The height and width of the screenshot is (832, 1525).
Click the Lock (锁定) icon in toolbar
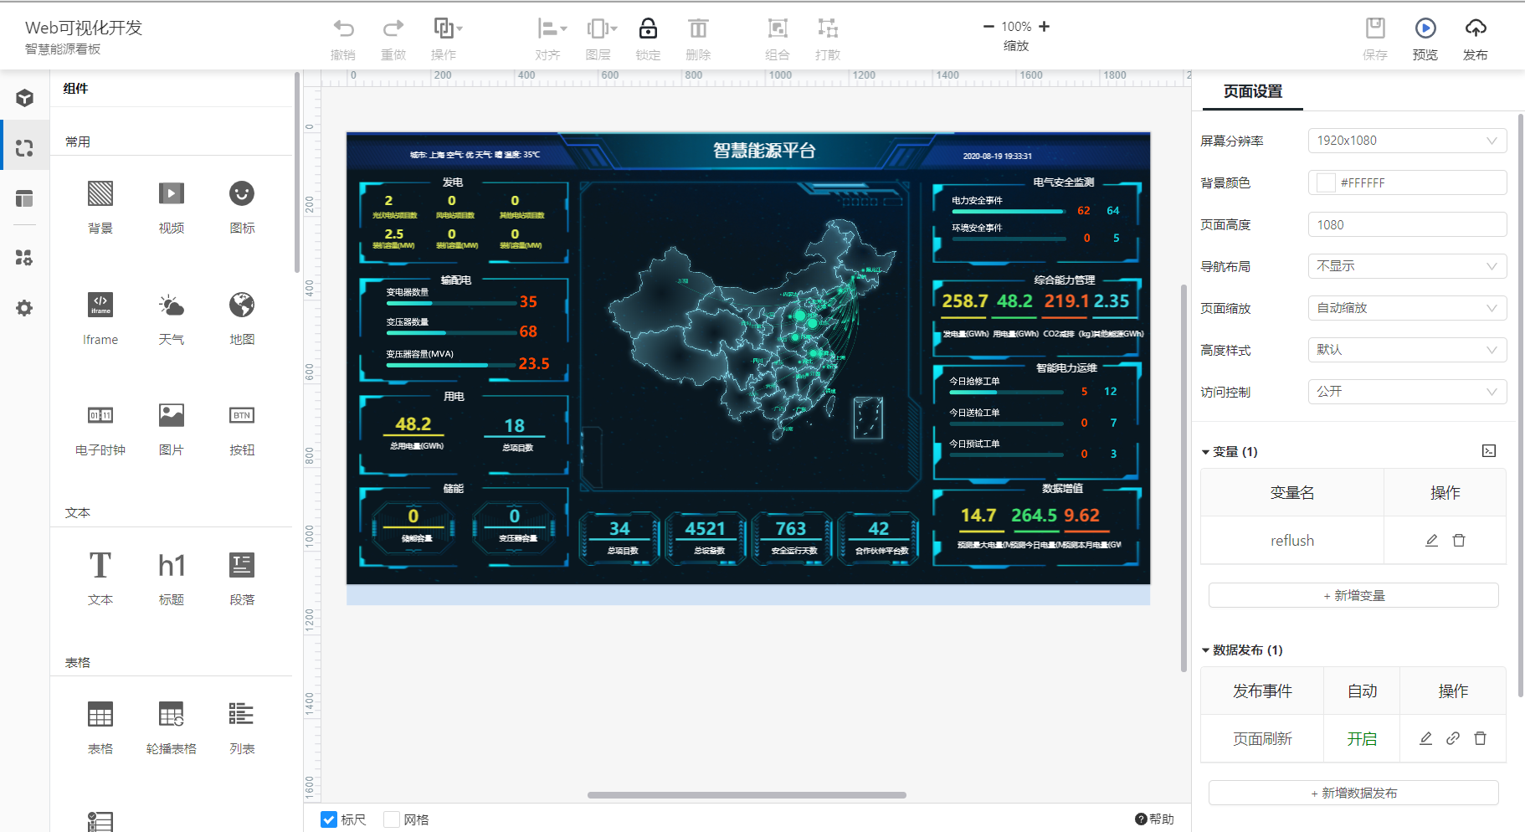(648, 29)
